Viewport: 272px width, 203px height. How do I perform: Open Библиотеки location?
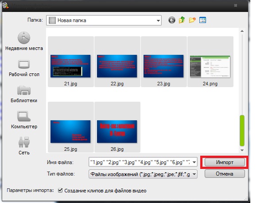tap(24, 94)
